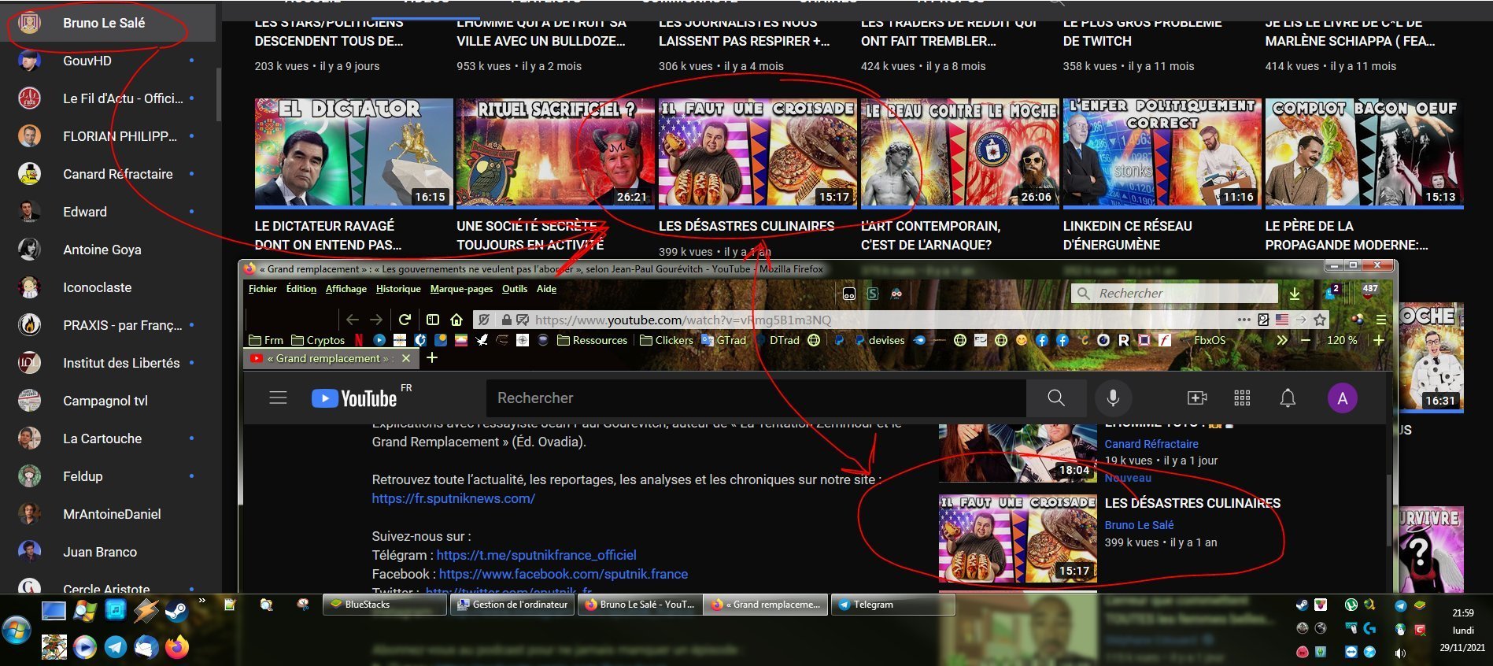Open the Outils menu
Screen dimensions: 1493x666
(x=515, y=289)
